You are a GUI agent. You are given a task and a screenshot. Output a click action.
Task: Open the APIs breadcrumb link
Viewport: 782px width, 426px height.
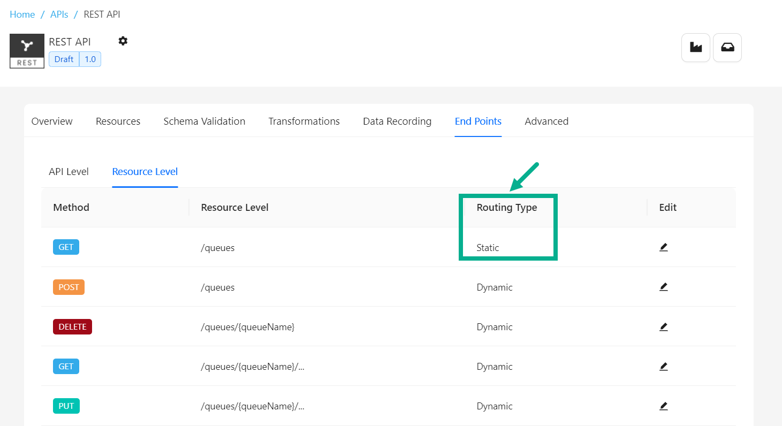coord(59,14)
